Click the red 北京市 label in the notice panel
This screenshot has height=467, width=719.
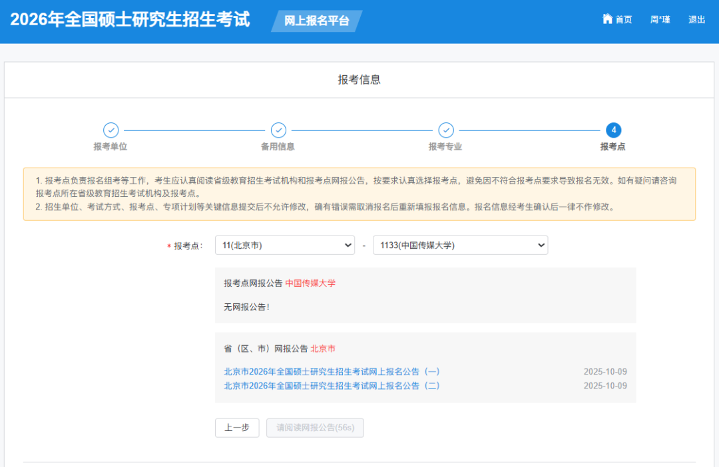pyautogui.click(x=323, y=348)
